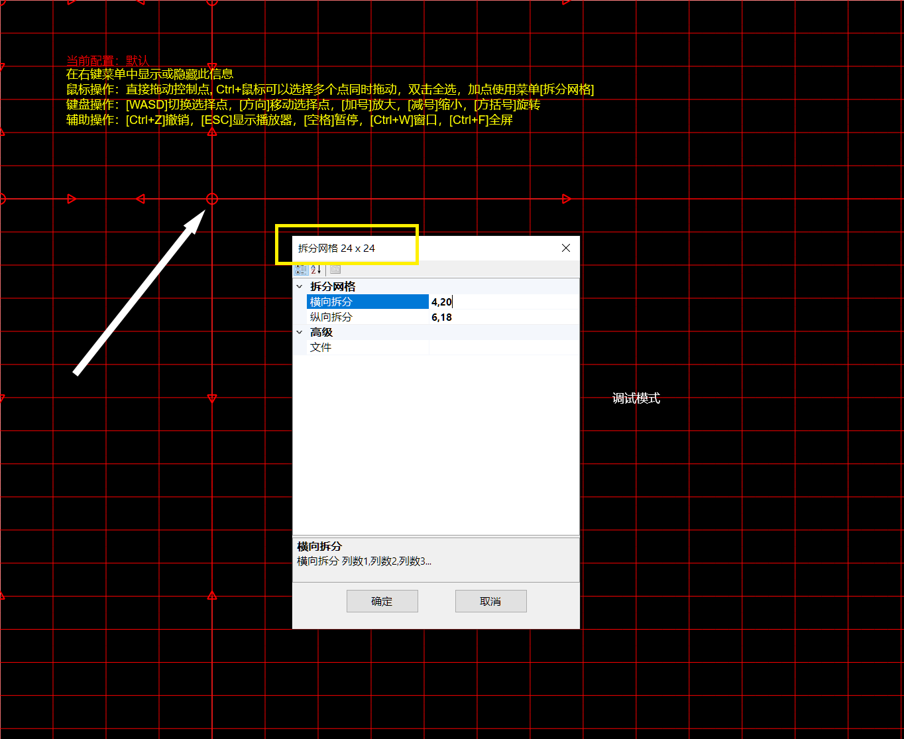Collapse the 高级 category
904x739 pixels.
click(x=300, y=332)
